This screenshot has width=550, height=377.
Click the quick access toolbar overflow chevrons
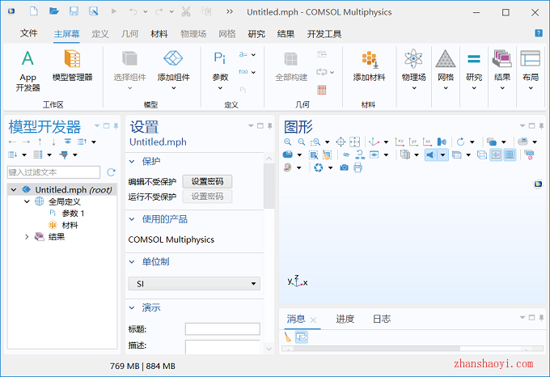(x=230, y=11)
